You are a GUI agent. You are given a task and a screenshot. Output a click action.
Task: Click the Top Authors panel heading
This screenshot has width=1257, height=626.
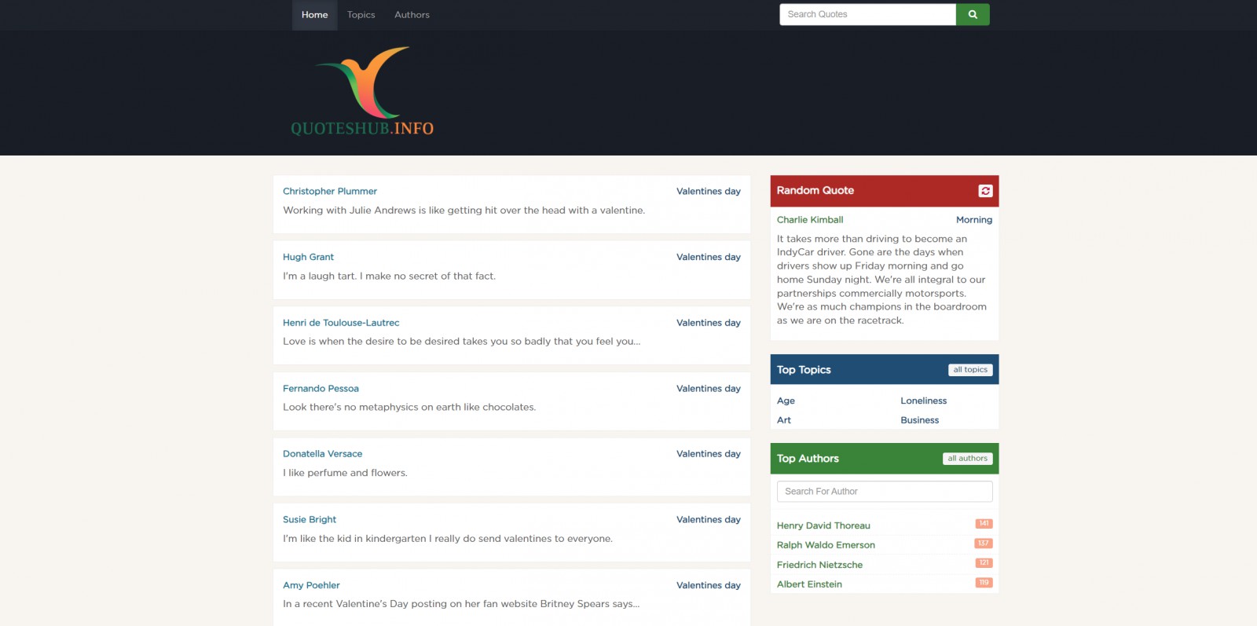pos(808,459)
